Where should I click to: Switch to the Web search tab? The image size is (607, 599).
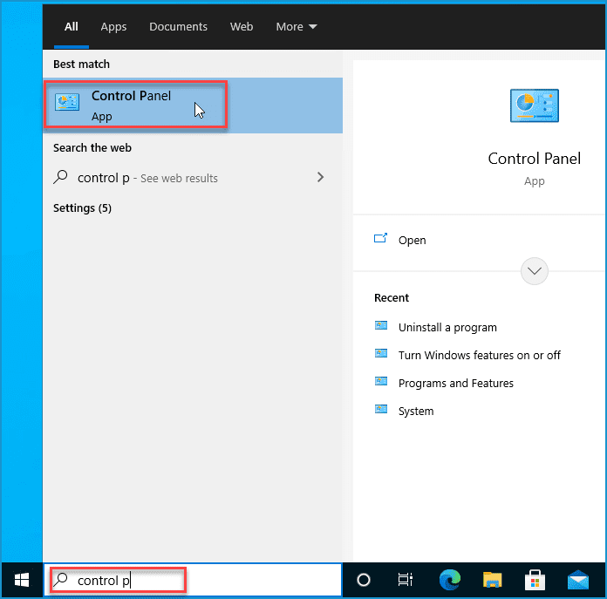(x=242, y=27)
